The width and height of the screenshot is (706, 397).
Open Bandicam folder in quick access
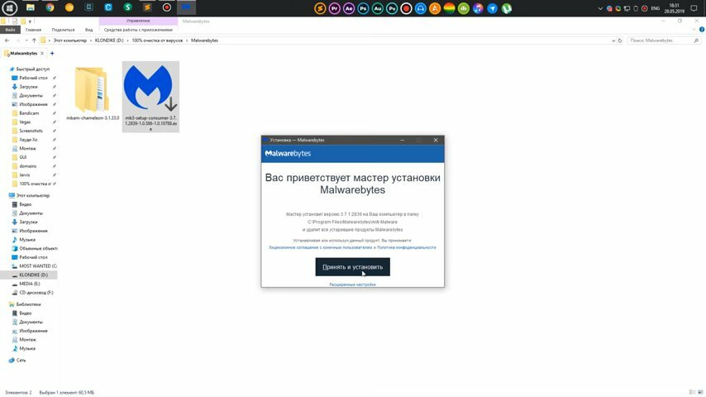29,113
